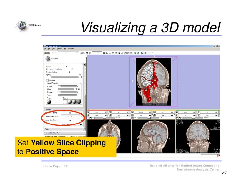Open the Help menu
248x191 pixels.
[x=65, y=49]
